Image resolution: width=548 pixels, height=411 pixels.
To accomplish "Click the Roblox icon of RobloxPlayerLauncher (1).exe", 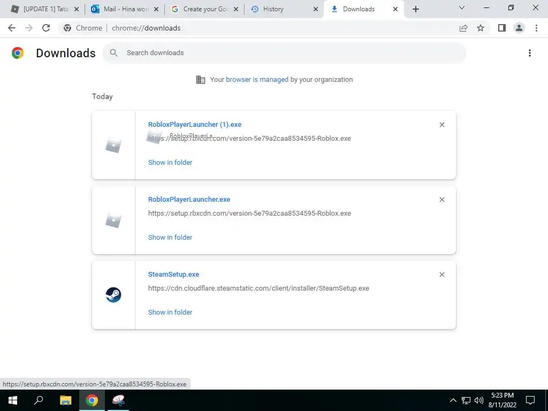I will pyautogui.click(x=113, y=146).
